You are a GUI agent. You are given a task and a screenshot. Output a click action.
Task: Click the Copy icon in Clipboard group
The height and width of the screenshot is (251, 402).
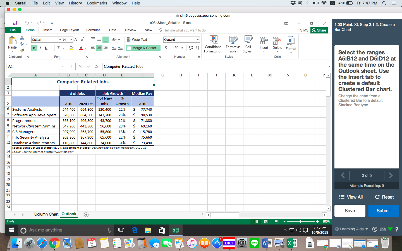click(x=22, y=44)
